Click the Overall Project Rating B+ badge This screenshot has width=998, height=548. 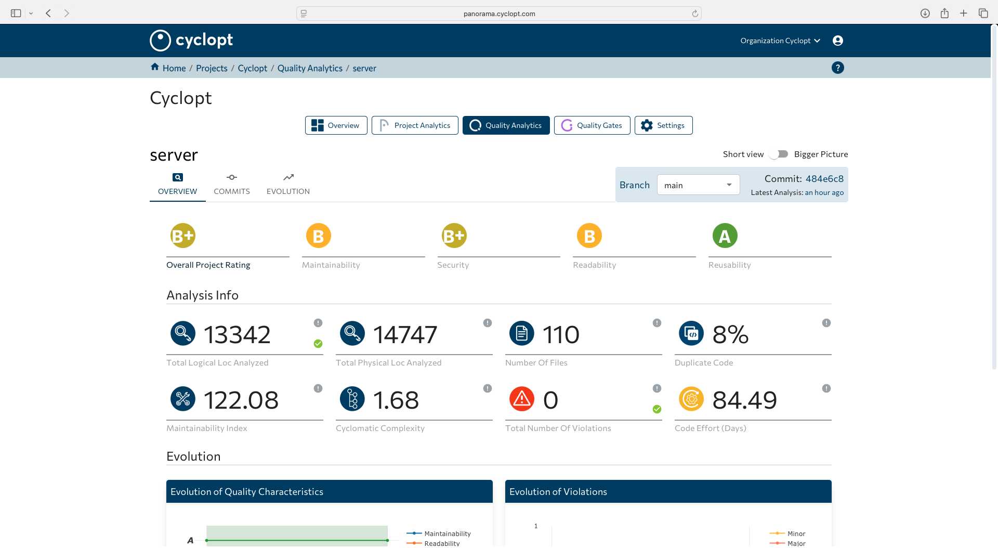coord(183,236)
